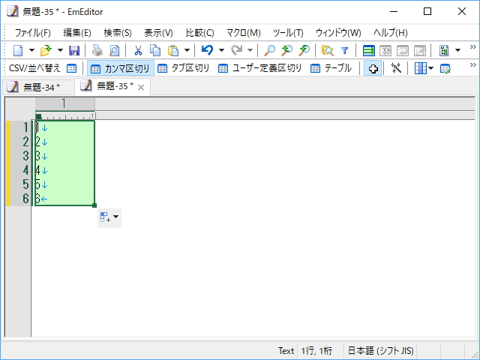
Task: Click the fill handle at the selection corner
Action: (x=94, y=205)
